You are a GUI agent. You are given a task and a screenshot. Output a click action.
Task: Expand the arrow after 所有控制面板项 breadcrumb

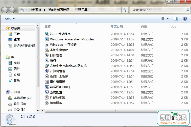tap(72, 10)
